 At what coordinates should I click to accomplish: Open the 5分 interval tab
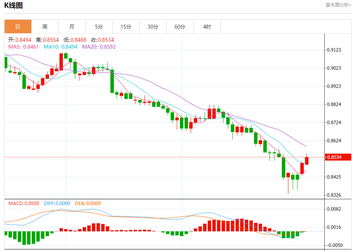(99, 27)
